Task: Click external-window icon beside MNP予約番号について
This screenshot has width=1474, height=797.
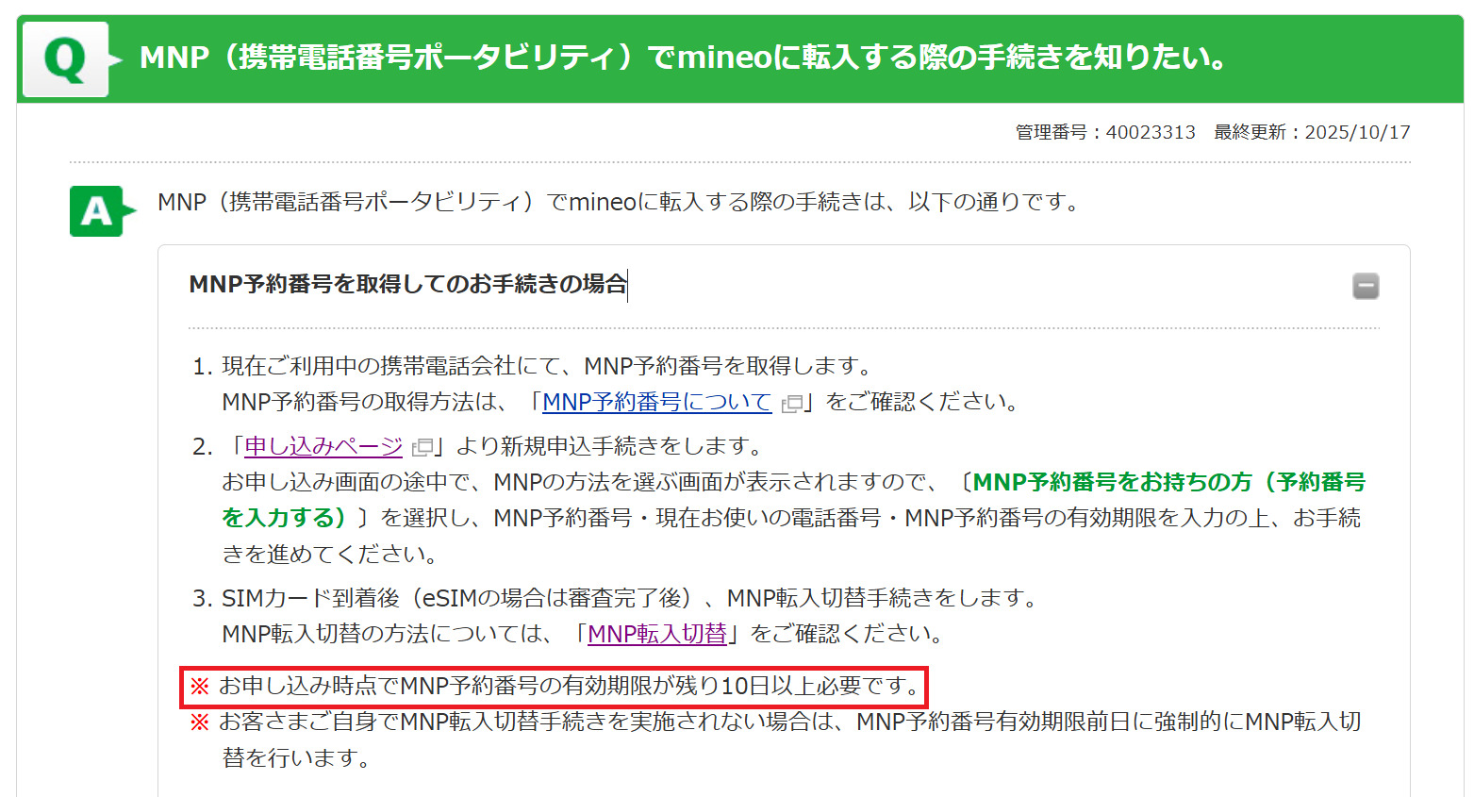Action: (792, 404)
